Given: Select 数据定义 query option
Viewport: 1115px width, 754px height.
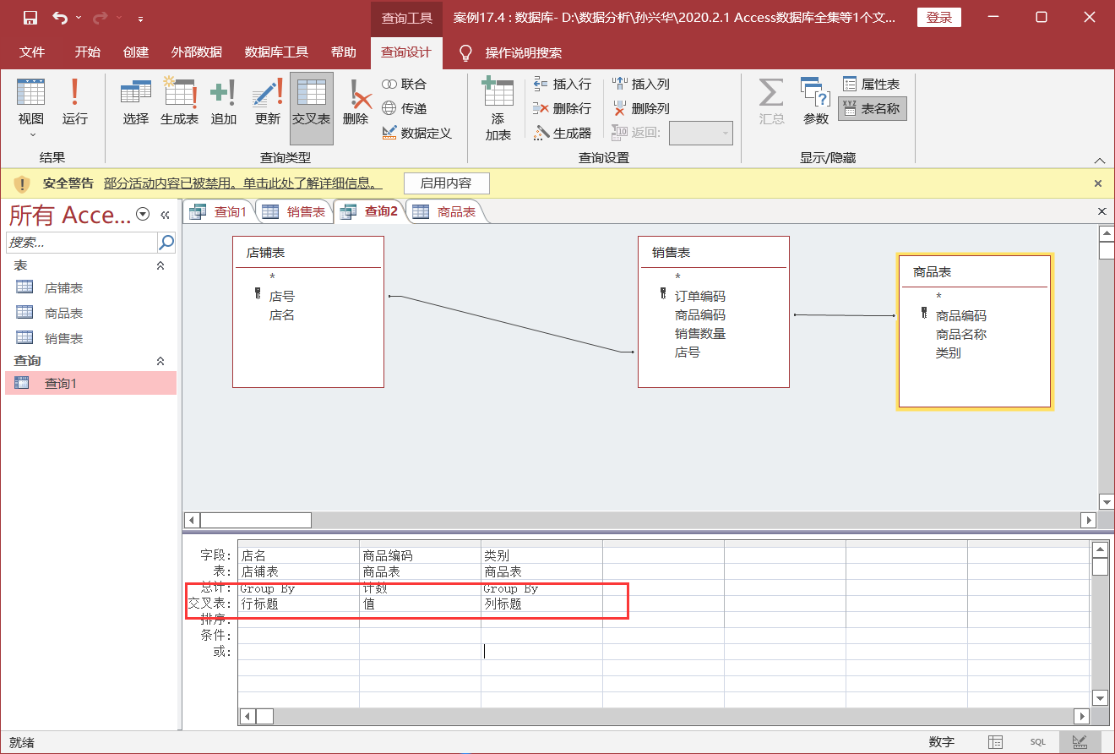Looking at the screenshot, I should click(417, 133).
